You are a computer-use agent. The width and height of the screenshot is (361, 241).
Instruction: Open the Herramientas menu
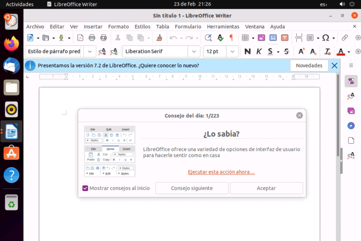tap(223, 26)
